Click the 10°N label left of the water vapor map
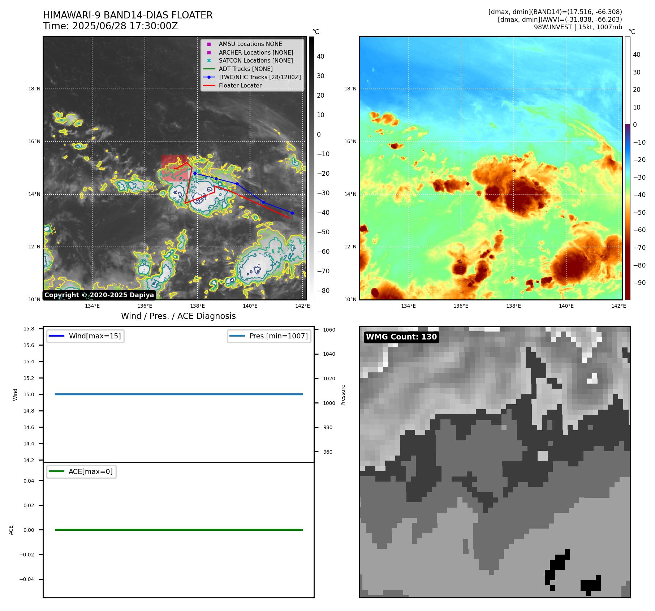Image resolution: width=655 pixels, height=611 pixels. click(350, 299)
